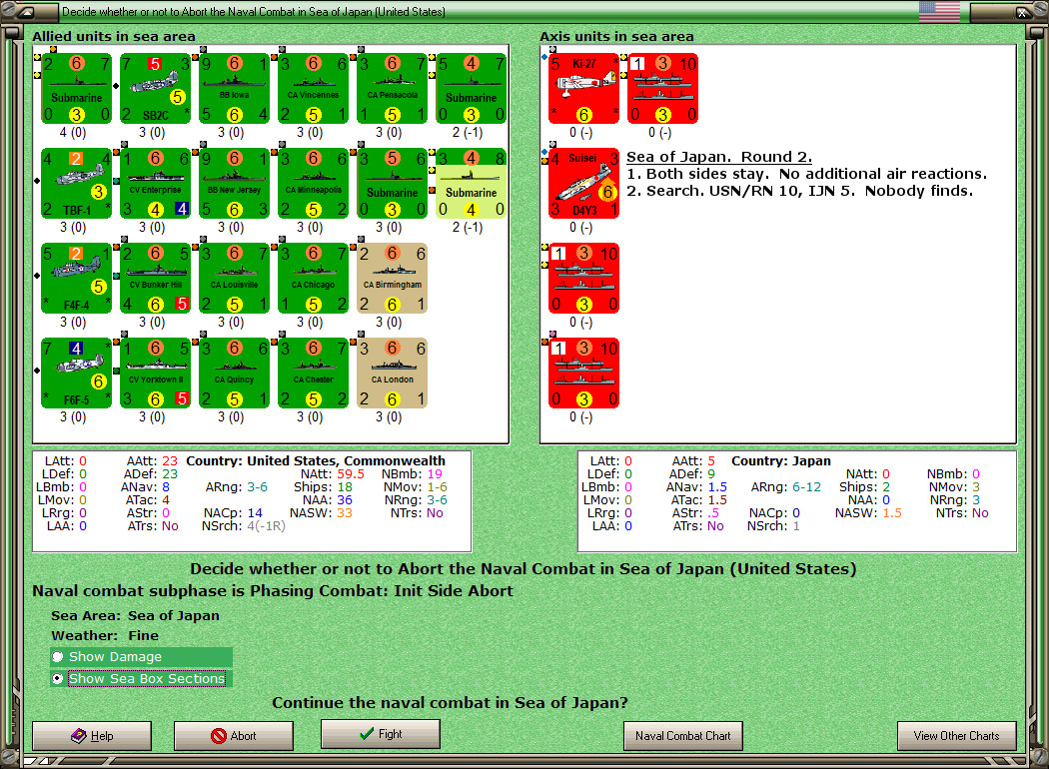
Task: Select the Show Damage radio option
Action: point(141,657)
